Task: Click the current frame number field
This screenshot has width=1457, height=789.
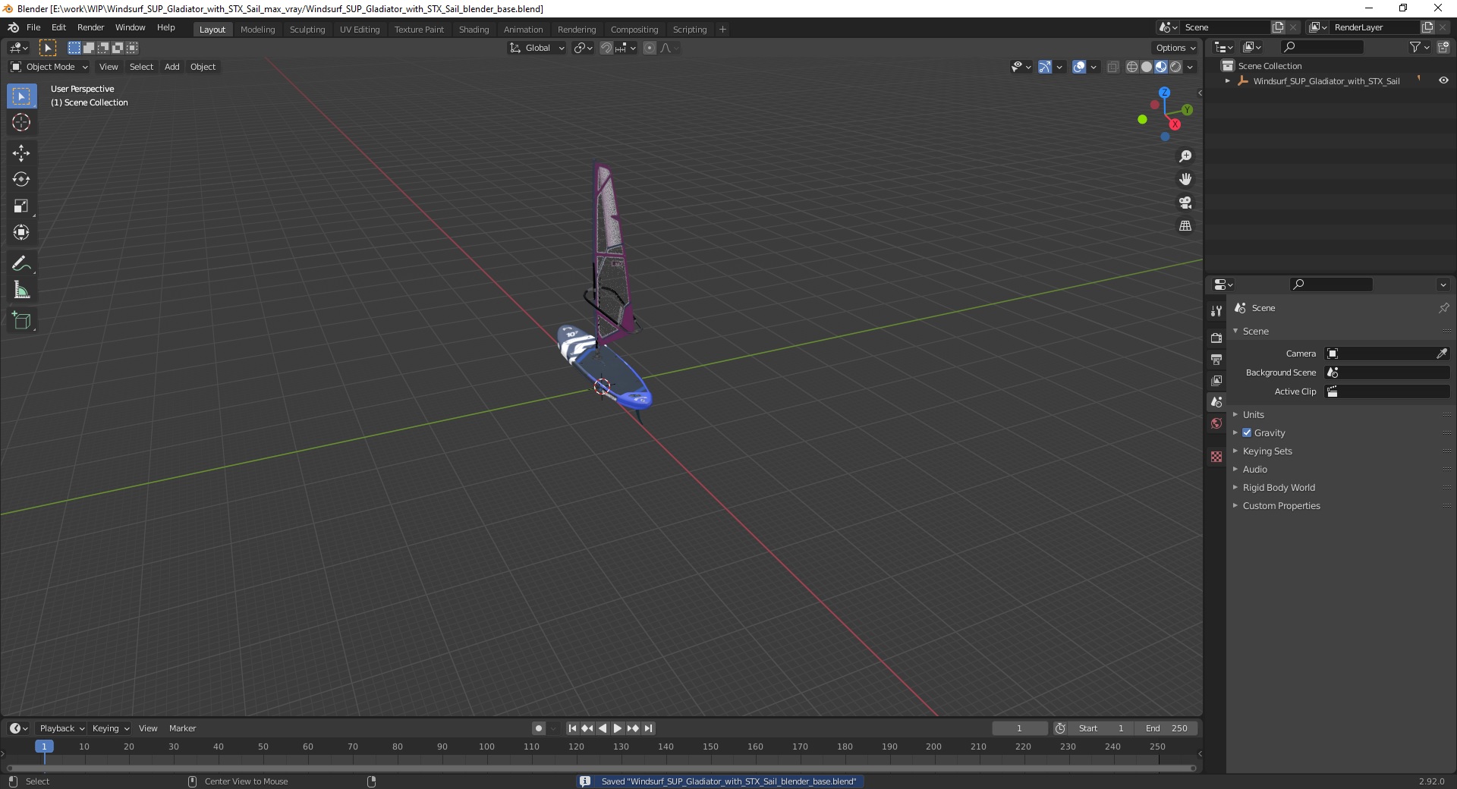Action: (x=1019, y=728)
